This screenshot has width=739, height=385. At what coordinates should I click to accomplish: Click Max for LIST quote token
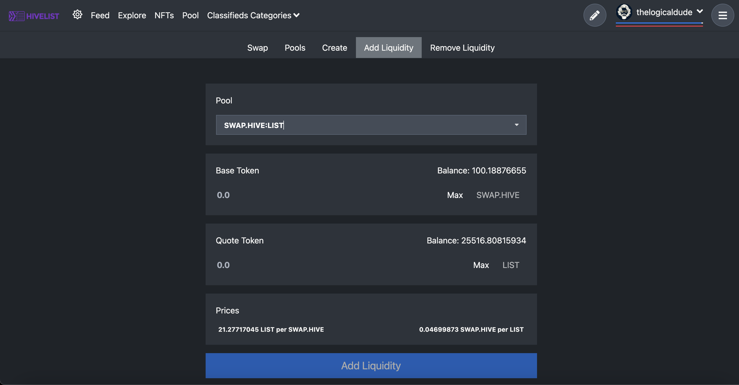481,265
